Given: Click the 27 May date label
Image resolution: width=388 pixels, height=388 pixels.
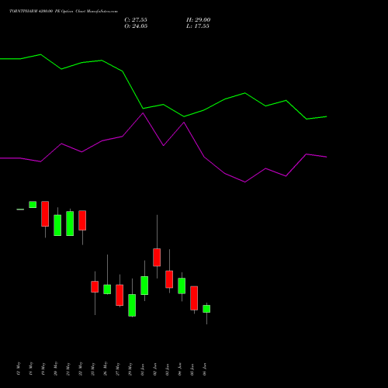Looking at the screenshot, I should [x=118, y=369].
